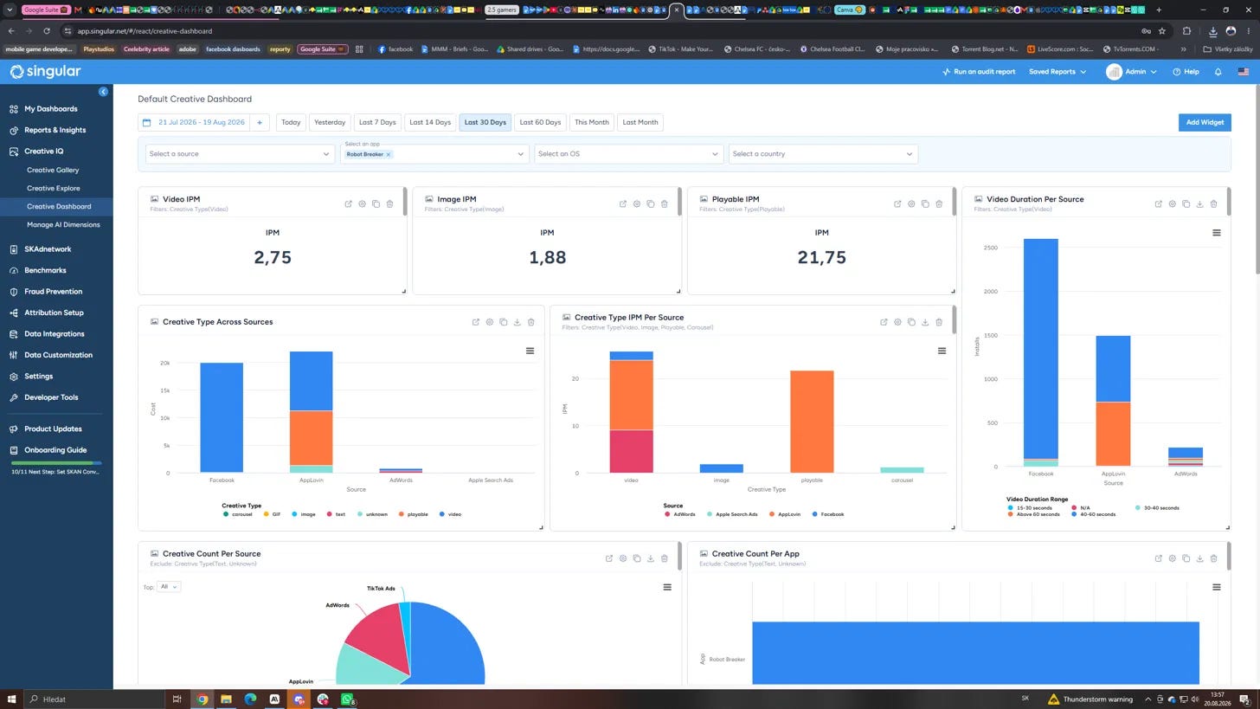Viewport: 1260px width, 709px height.
Task: Open File Explorer from the taskbar
Action: point(226,699)
